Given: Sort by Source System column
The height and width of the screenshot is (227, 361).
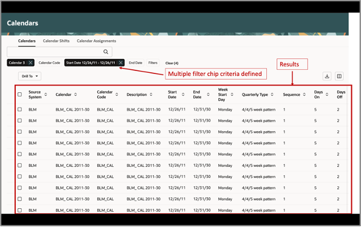Looking at the screenshot, I should [x=46, y=95].
